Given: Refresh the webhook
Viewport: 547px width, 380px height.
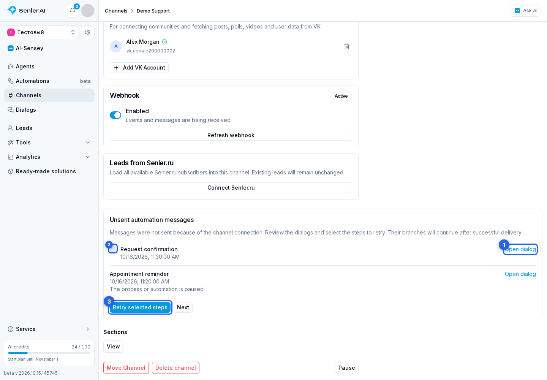Looking at the screenshot, I should 231,135.
